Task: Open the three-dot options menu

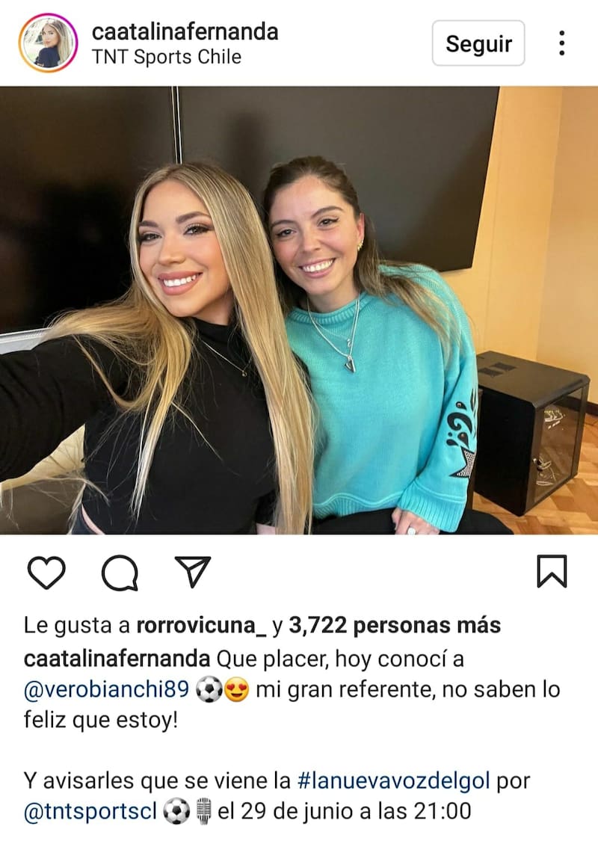Action: point(561,43)
